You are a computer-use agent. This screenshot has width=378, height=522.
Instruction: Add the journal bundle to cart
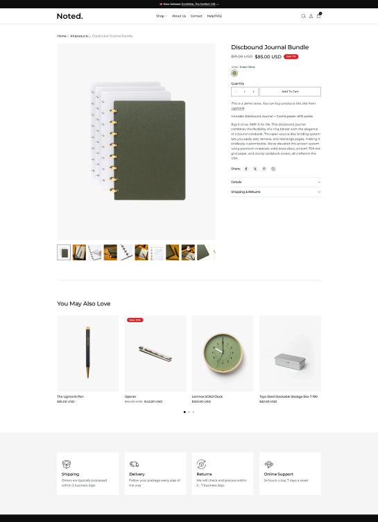[290, 92]
